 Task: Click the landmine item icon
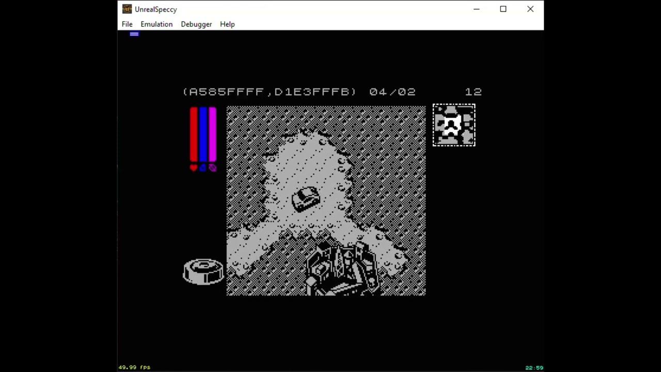203,271
